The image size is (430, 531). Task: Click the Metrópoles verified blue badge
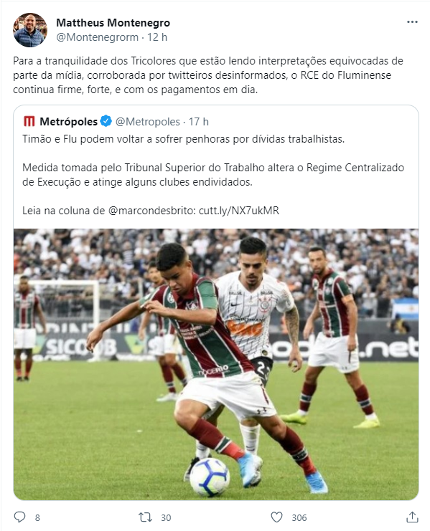106,121
